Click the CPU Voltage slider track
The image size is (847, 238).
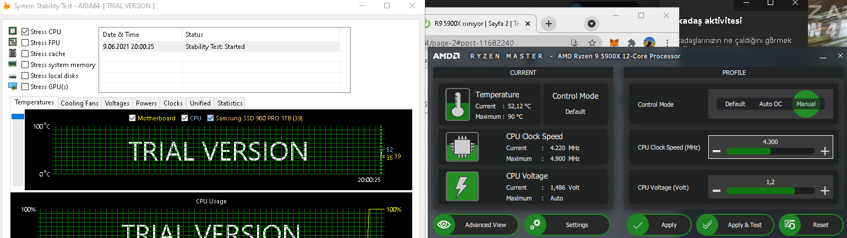tap(771, 191)
